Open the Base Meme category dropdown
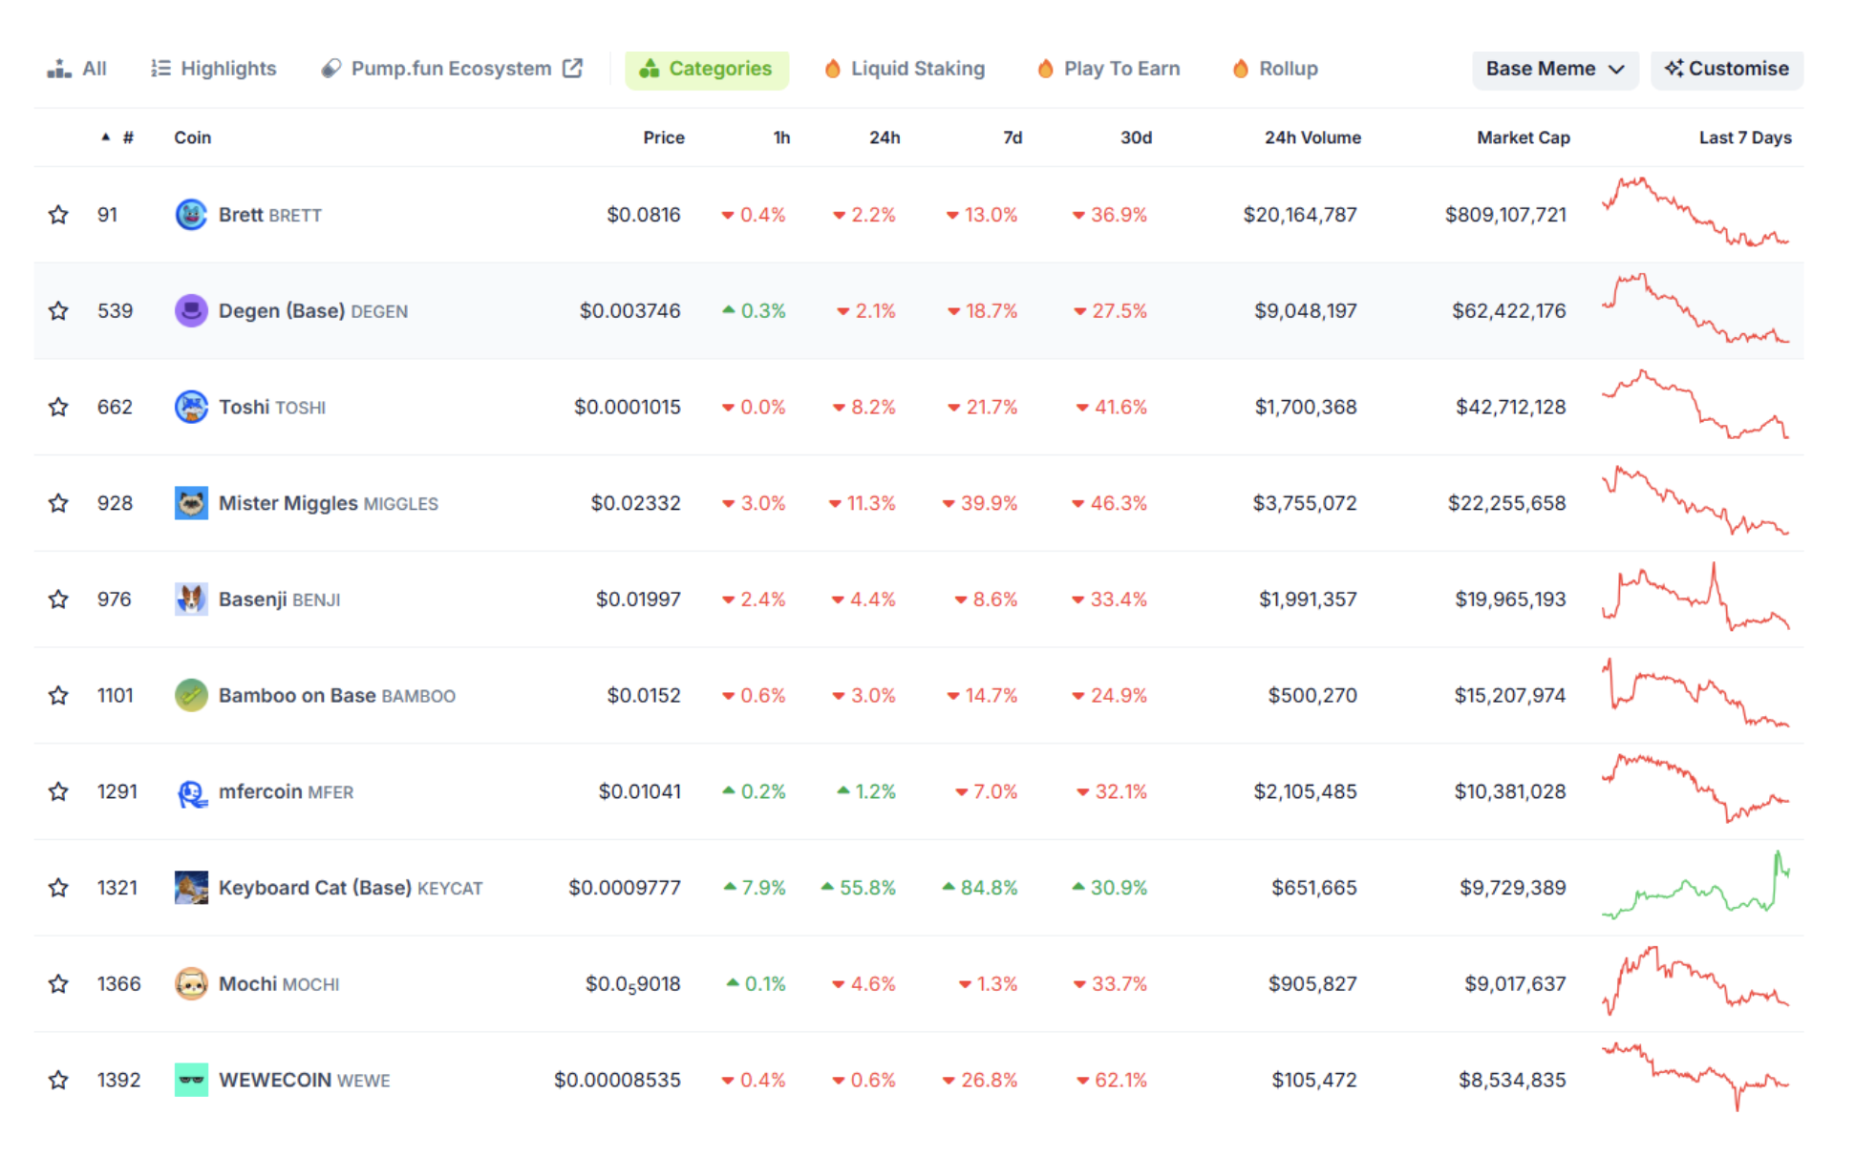Viewport: 1855px width, 1157px height. pyautogui.click(x=1554, y=69)
